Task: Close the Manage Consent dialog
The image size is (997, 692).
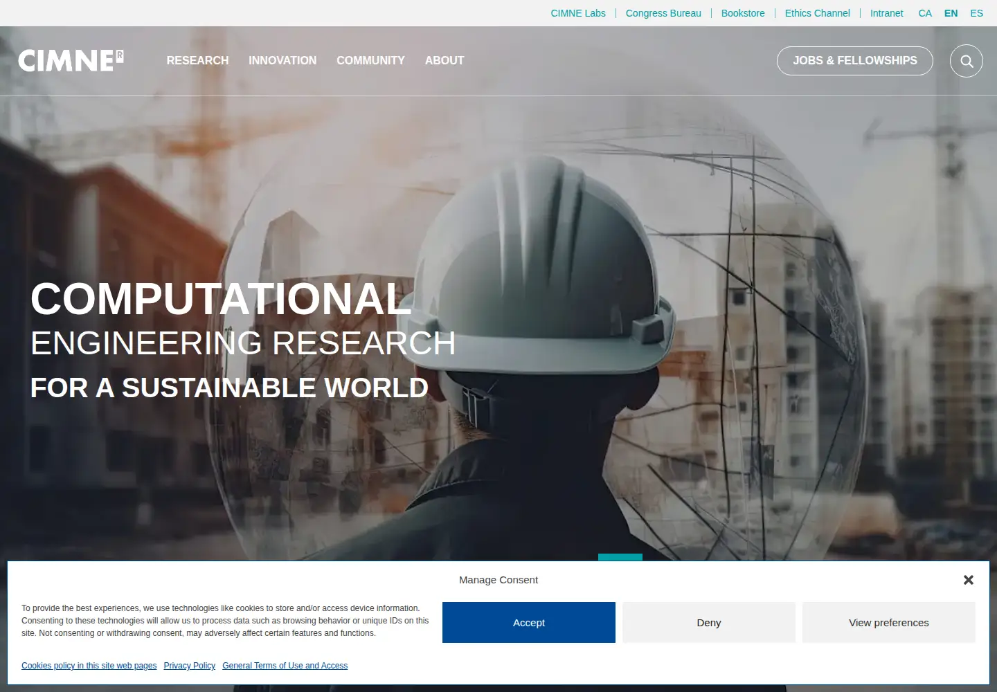Action: [x=969, y=580]
